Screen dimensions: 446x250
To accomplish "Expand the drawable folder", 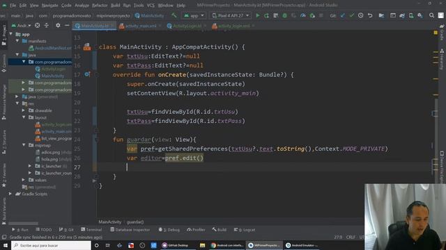I will 24,110.
